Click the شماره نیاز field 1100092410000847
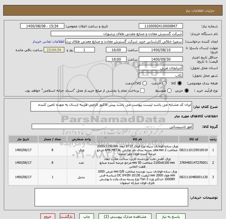 click(x=161, y=26)
